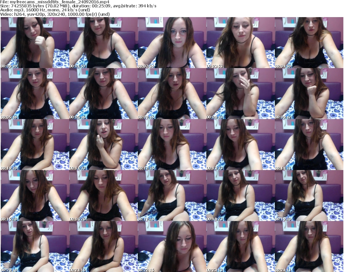Open the frame marked 00:13:33
This screenshot has width=344, height=272.
(x=241, y=145)
